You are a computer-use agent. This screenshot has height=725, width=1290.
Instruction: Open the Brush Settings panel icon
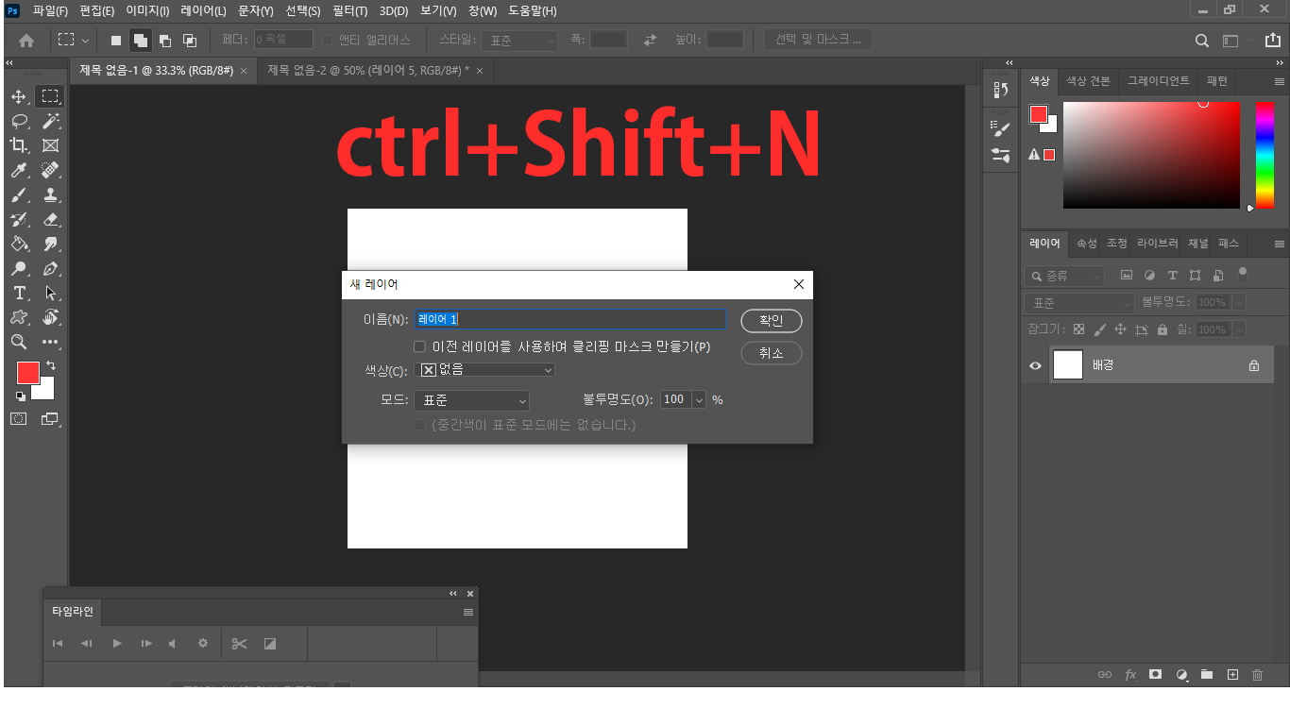(1001, 127)
